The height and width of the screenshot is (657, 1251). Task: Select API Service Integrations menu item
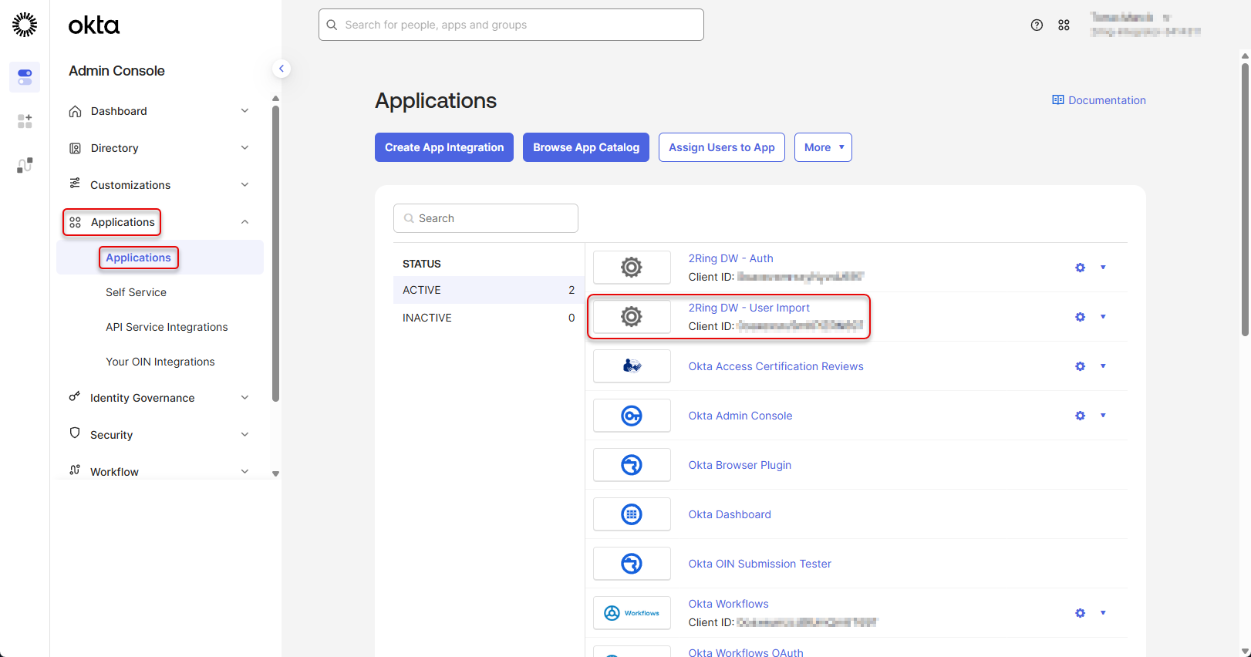pos(167,327)
